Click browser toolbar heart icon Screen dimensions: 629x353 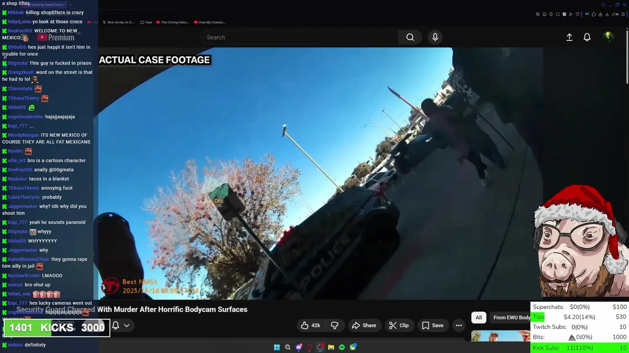(x=577, y=14)
